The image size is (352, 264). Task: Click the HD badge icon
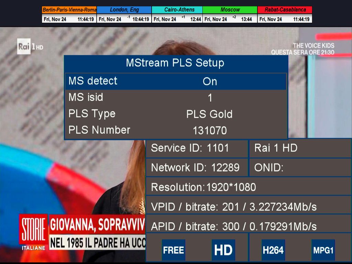[x=223, y=250]
